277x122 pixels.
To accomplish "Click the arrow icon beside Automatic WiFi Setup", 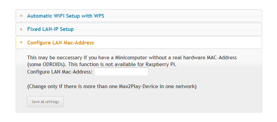I will tap(21, 16).
